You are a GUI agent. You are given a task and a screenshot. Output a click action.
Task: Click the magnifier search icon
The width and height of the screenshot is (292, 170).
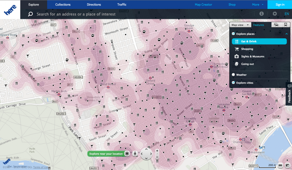(x=30, y=14)
